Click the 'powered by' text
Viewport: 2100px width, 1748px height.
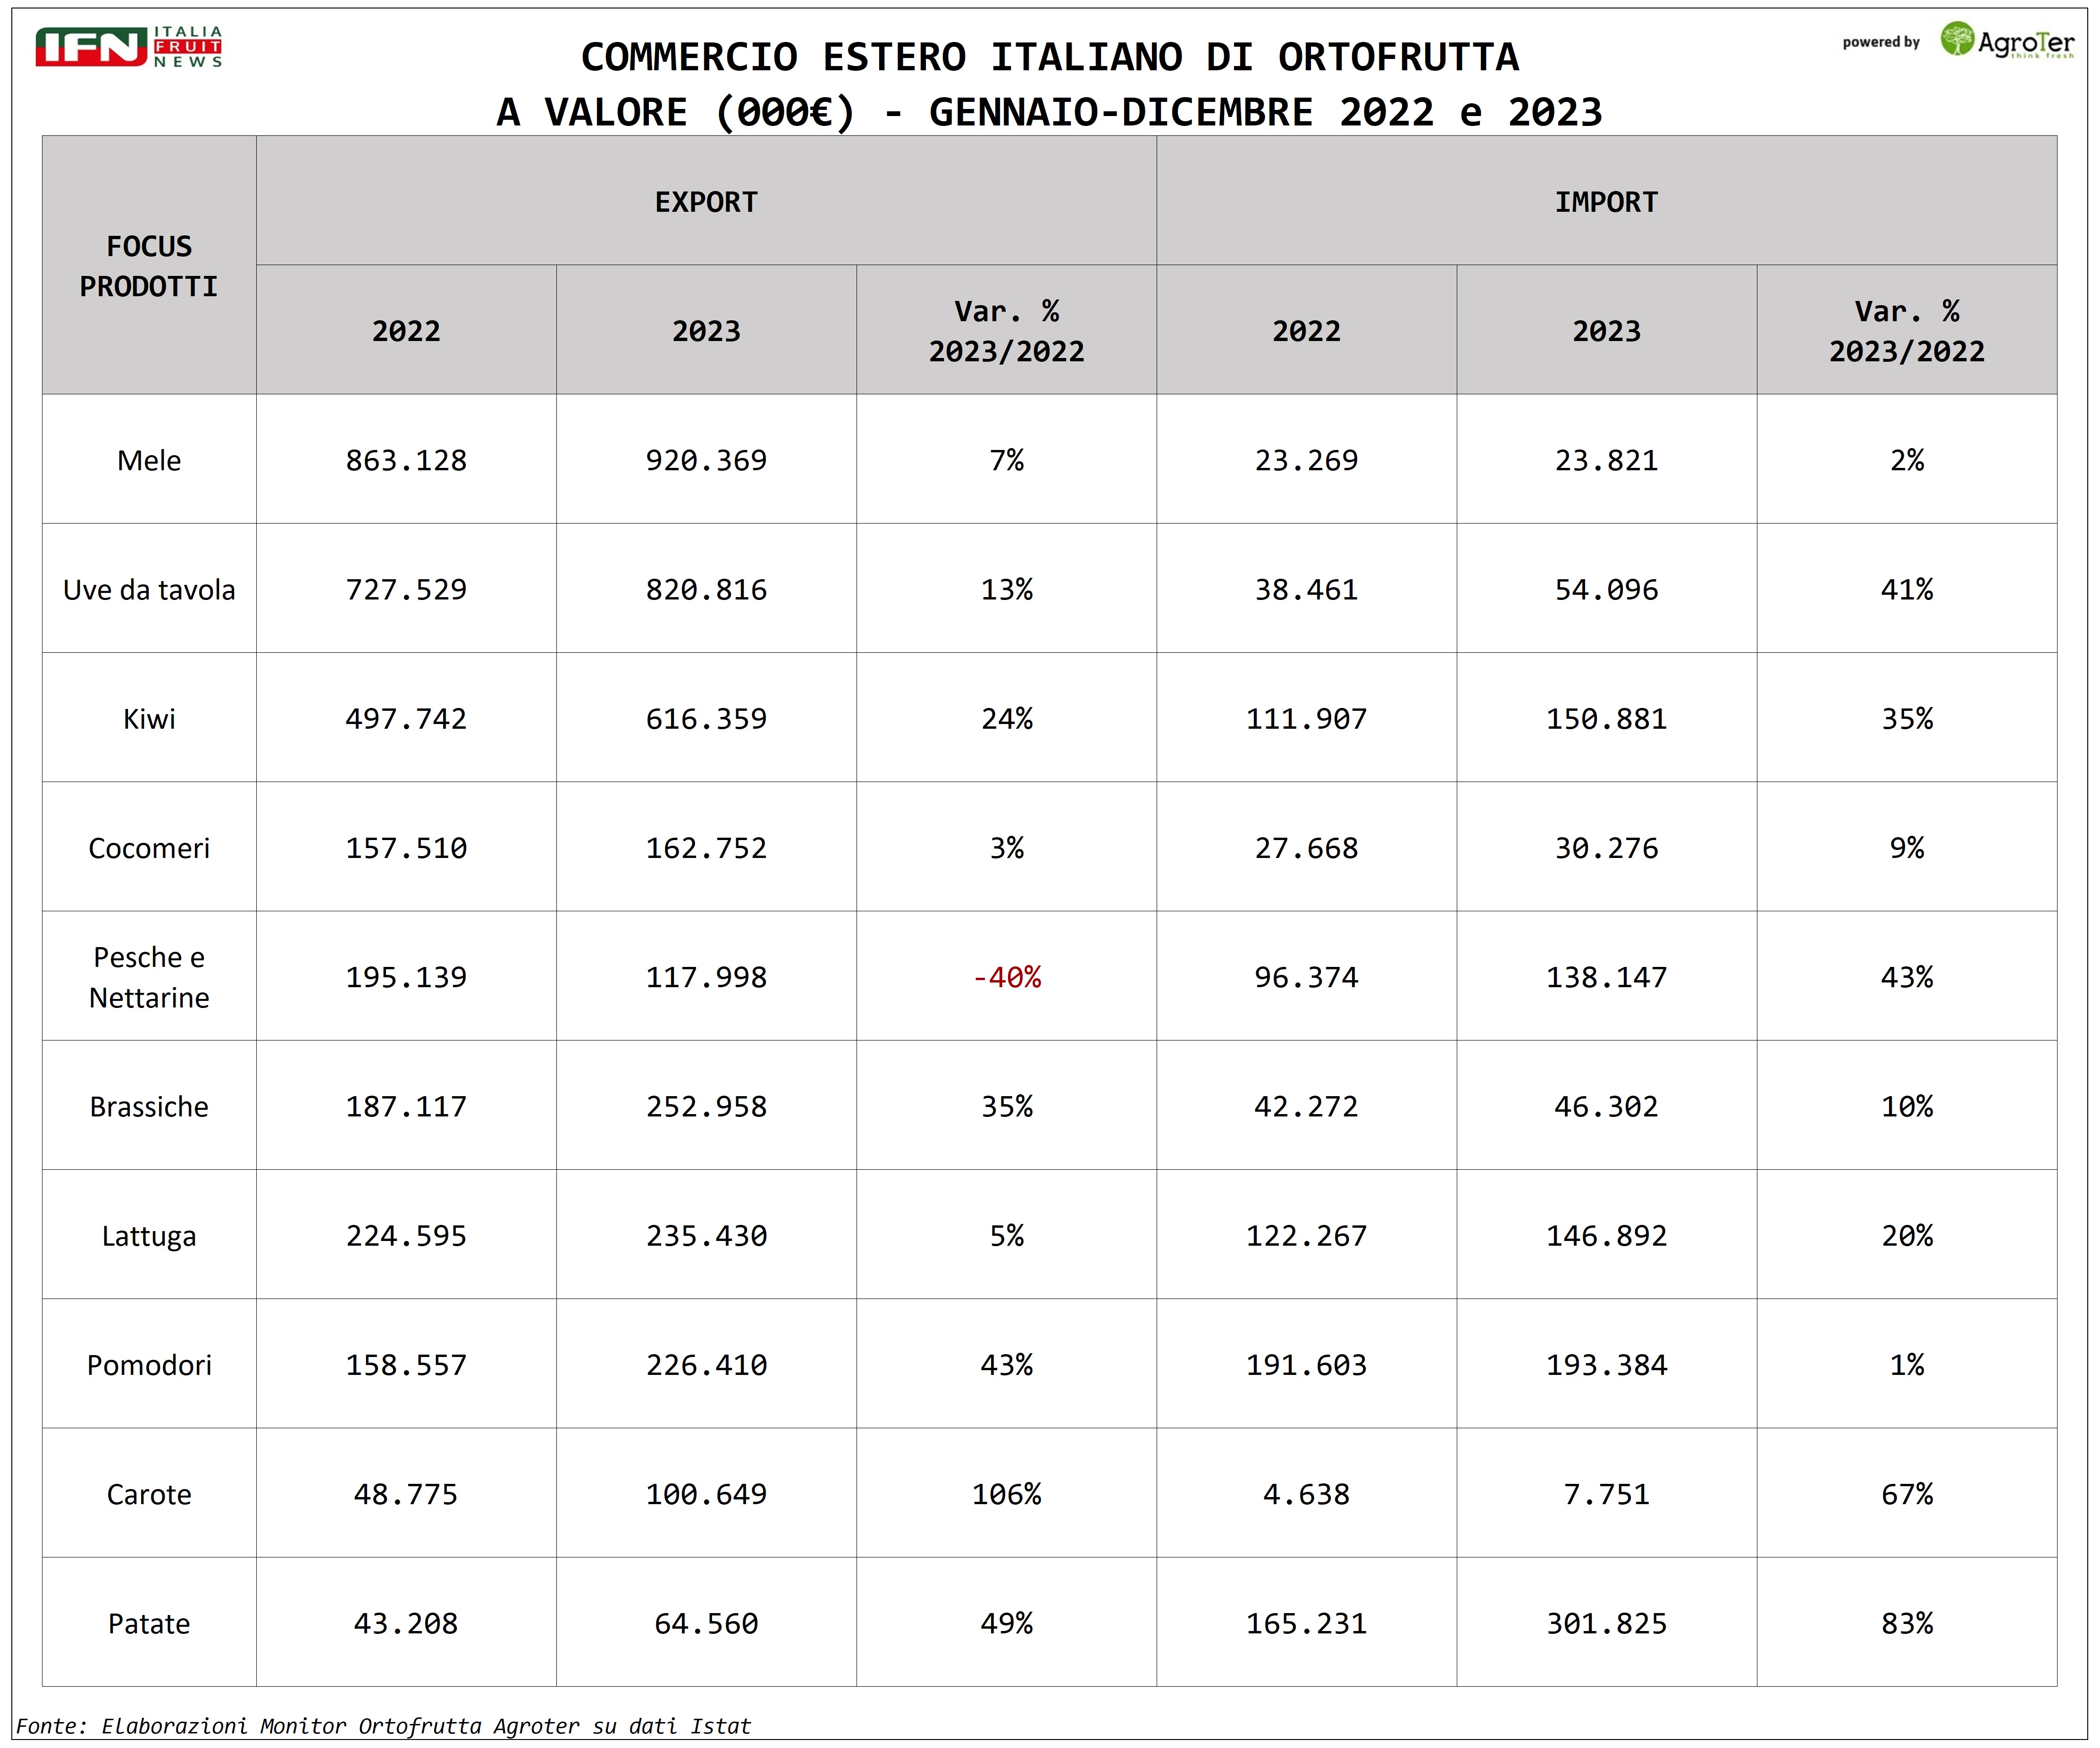click(1881, 42)
